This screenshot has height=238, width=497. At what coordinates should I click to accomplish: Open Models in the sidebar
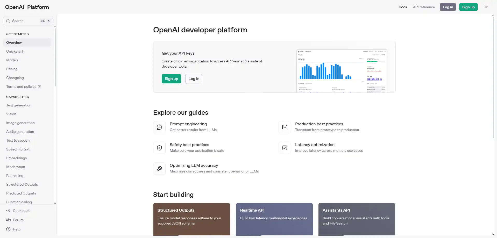12,60
